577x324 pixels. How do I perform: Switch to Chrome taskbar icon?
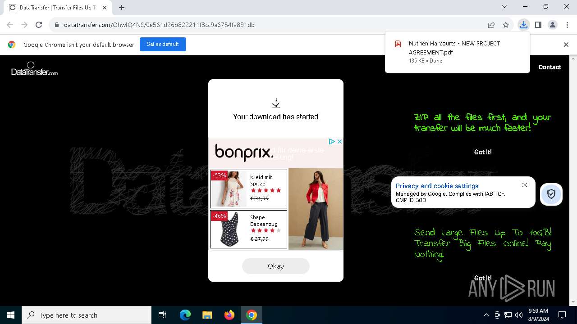pos(252,315)
